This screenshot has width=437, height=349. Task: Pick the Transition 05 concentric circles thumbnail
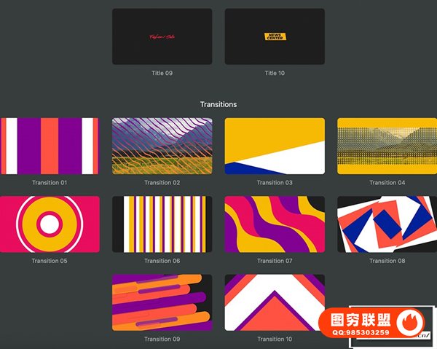tap(49, 224)
